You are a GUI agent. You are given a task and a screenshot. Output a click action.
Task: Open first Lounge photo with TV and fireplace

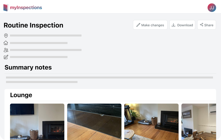point(37,122)
